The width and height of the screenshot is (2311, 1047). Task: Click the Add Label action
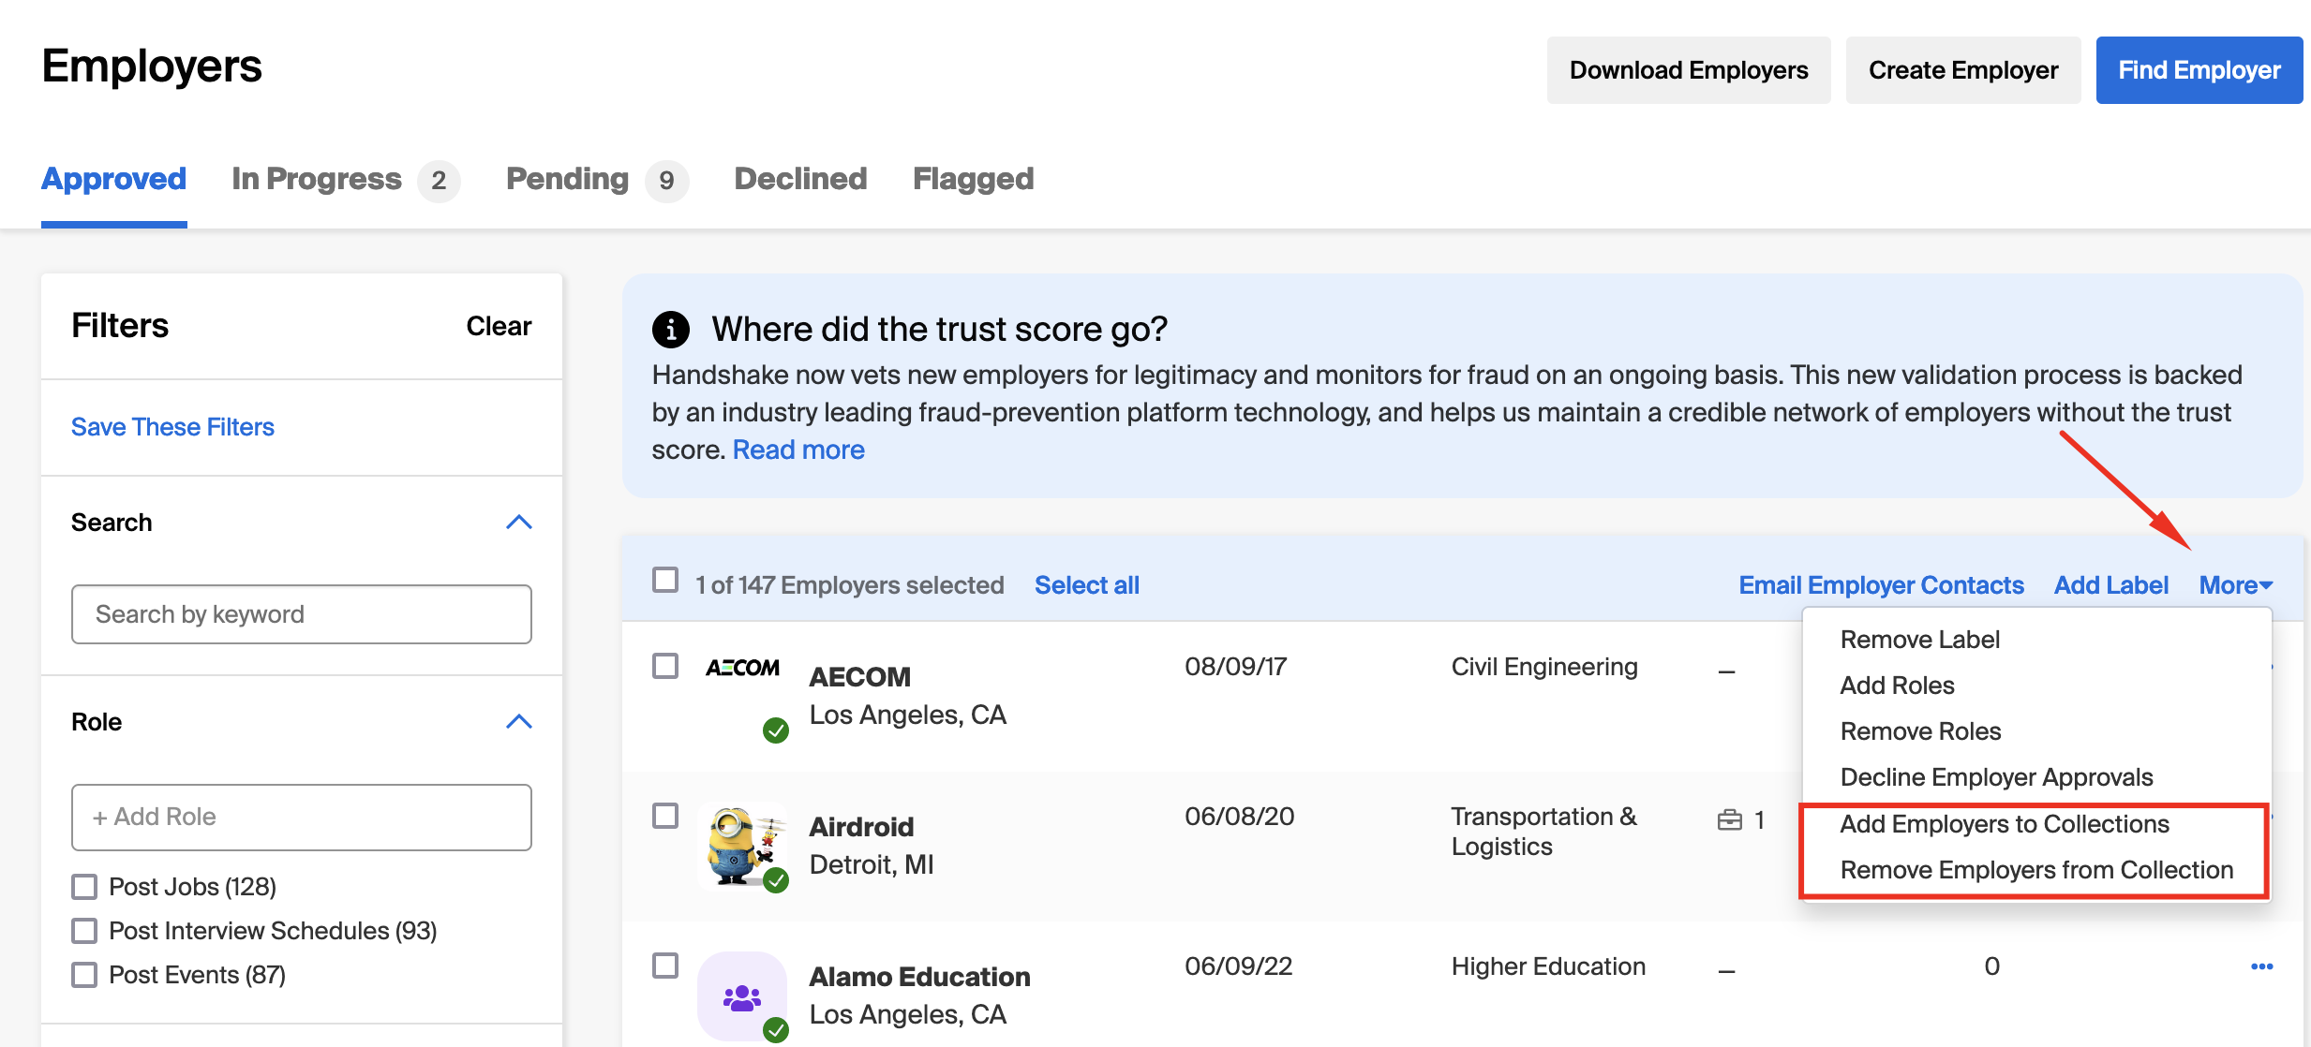tap(2111, 585)
